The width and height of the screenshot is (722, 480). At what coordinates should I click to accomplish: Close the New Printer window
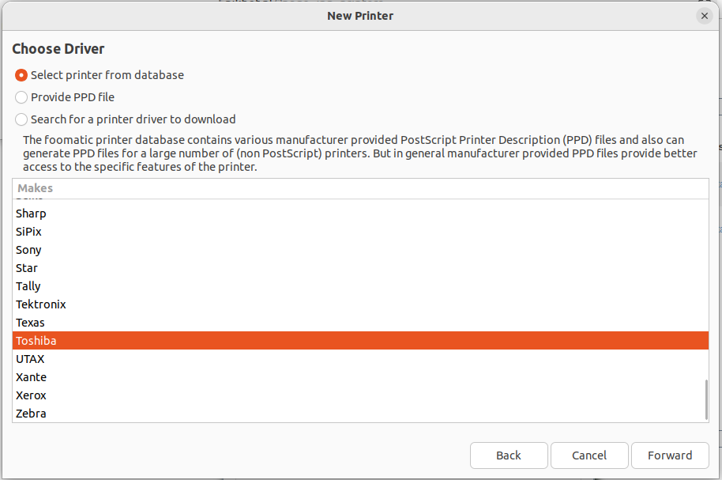705,16
